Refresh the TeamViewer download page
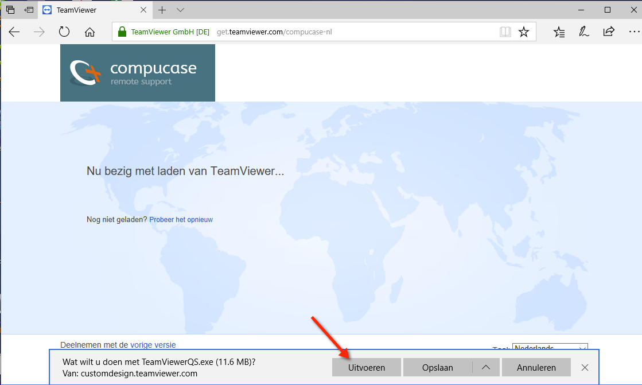The height and width of the screenshot is (385, 642). tap(63, 32)
